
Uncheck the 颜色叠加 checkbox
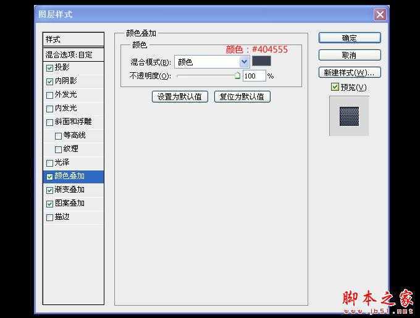49,177
